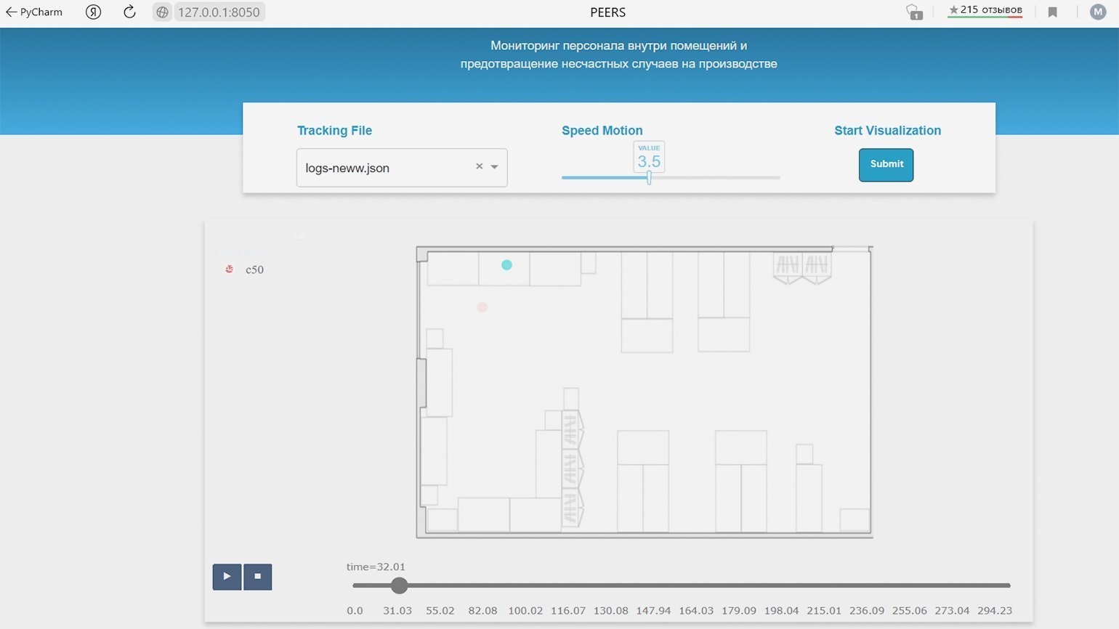Set timeline to 294.23 label
This screenshot has width=1119, height=629.
(994, 610)
